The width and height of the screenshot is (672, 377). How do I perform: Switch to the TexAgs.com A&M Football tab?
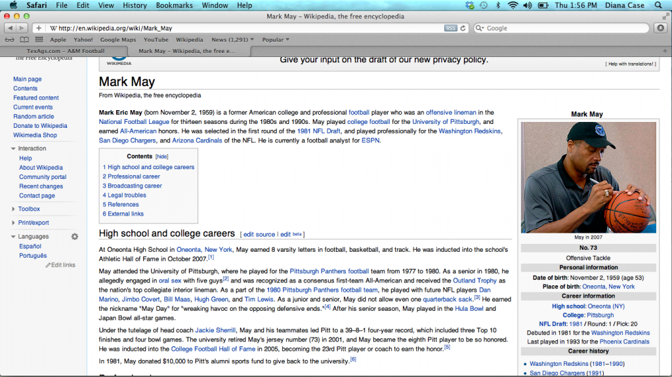pyautogui.click(x=66, y=50)
